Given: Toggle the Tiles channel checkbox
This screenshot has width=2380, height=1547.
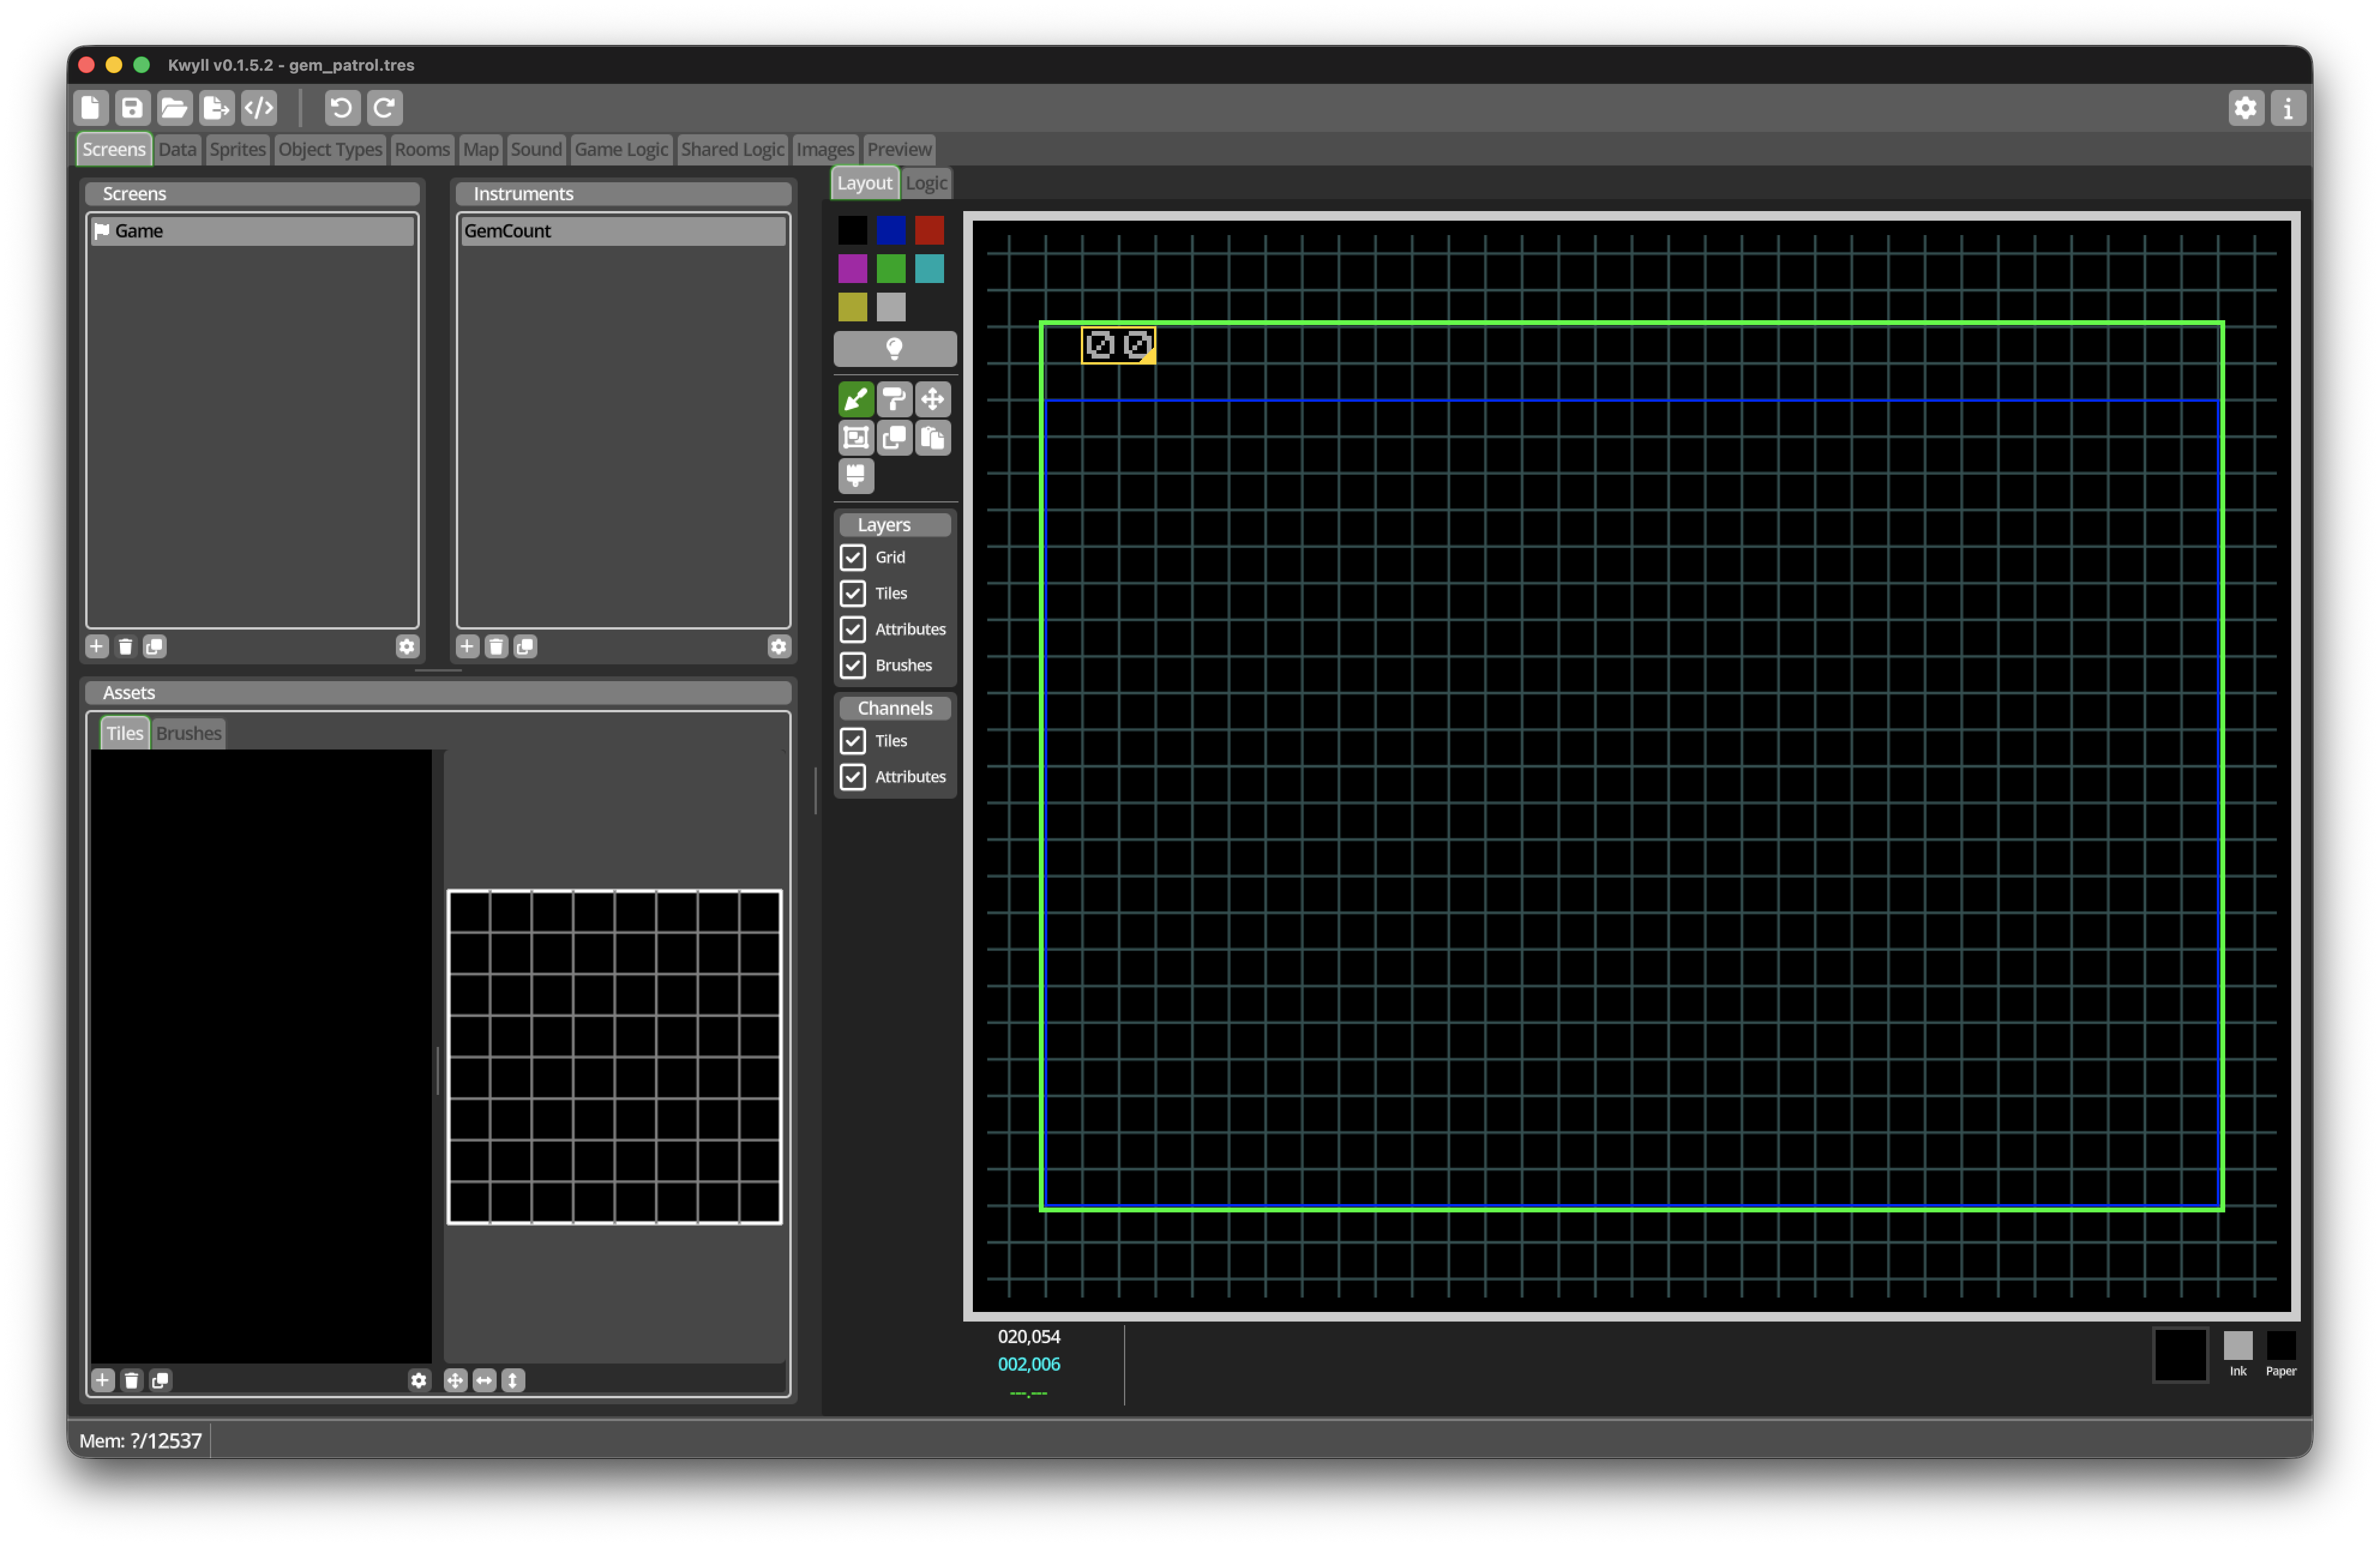Looking at the screenshot, I should (853, 741).
